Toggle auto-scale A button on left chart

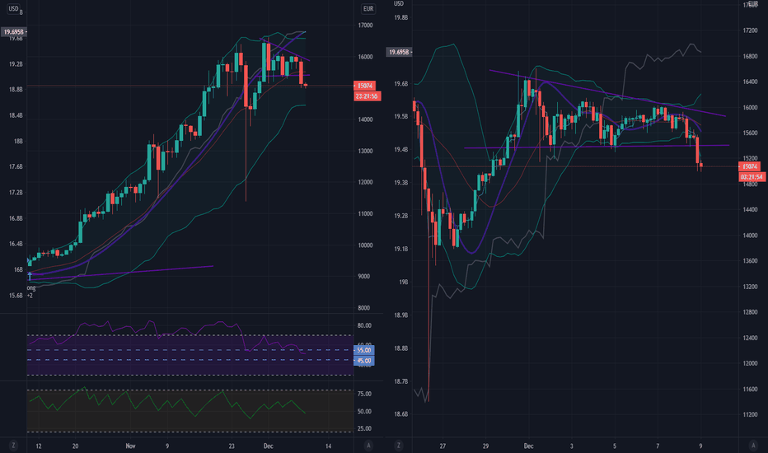(x=368, y=446)
